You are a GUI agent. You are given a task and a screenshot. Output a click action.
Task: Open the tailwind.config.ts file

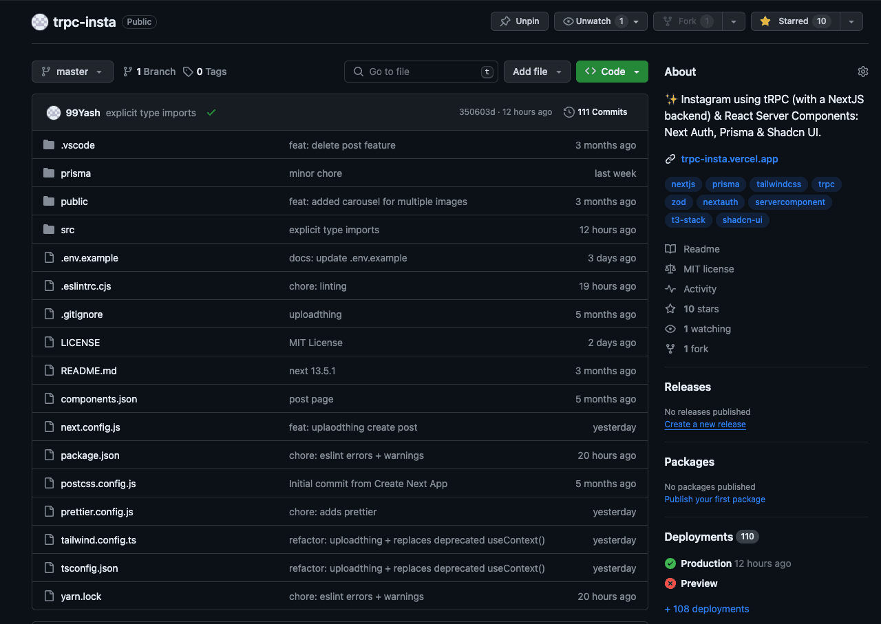click(98, 540)
